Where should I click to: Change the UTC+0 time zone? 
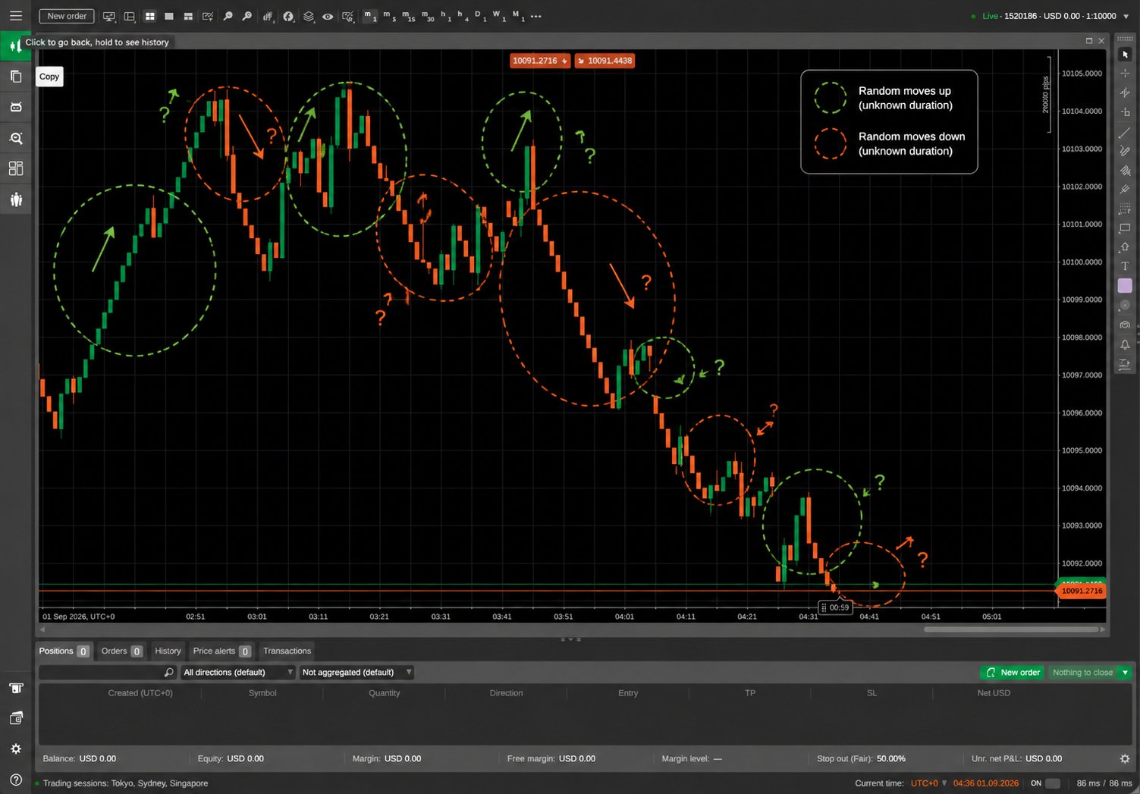coord(928,783)
